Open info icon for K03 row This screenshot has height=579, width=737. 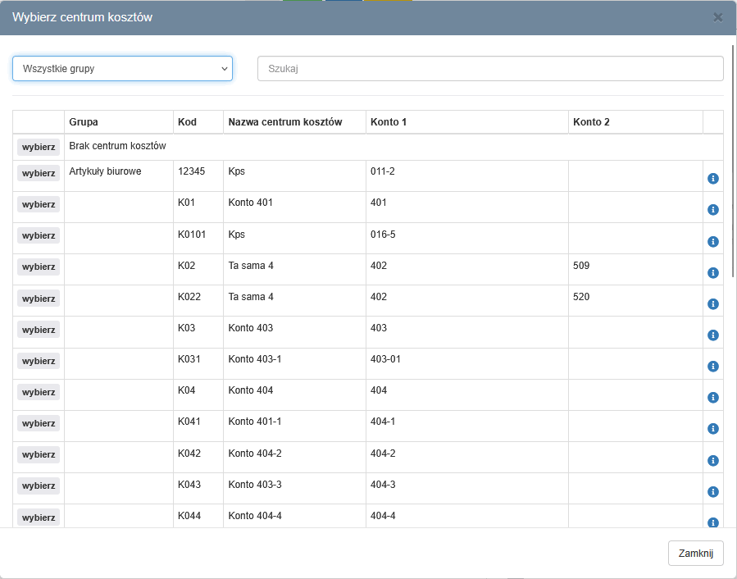point(712,335)
